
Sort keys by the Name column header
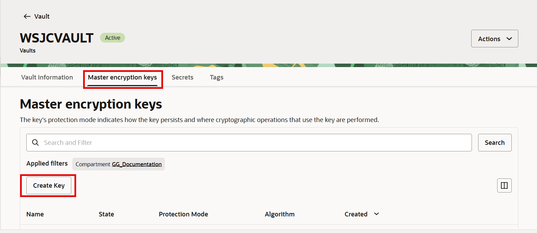click(x=35, y=214)
